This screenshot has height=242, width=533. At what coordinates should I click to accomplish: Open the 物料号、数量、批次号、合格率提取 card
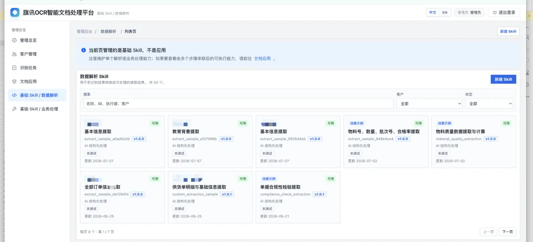(x=386, y=141)
